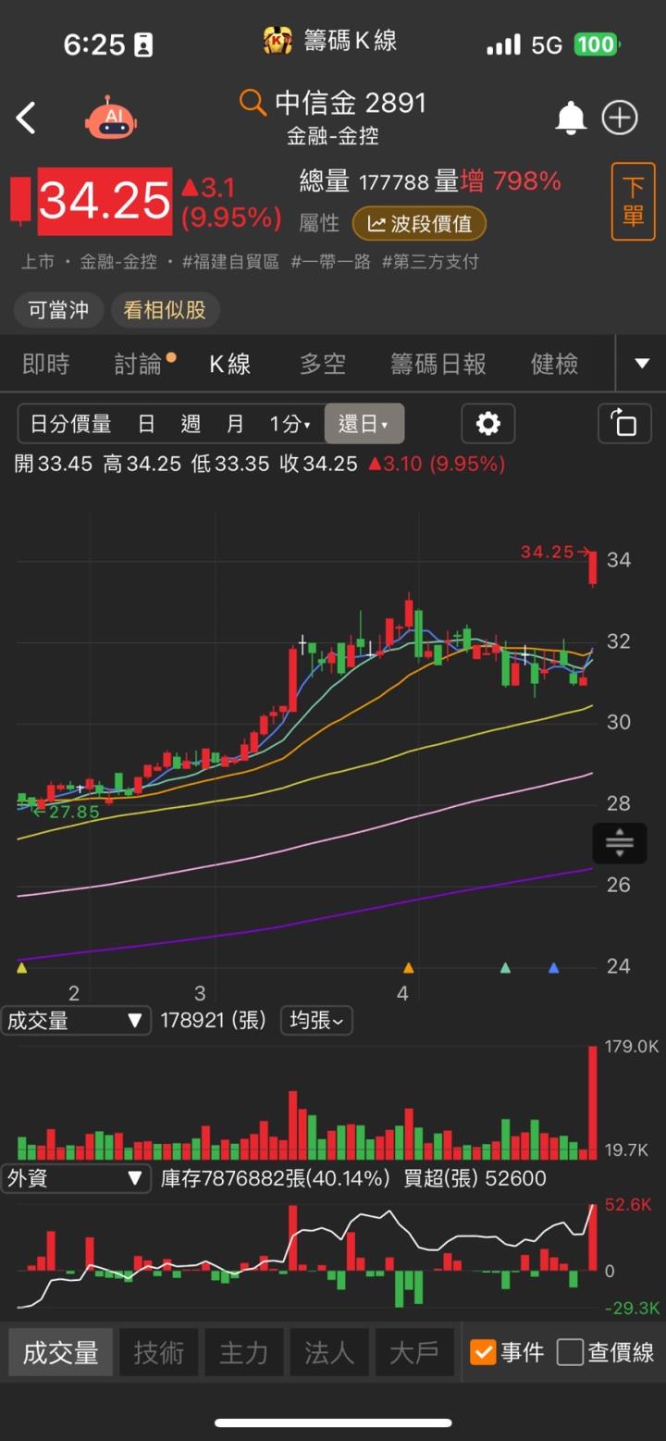This screenshot has width=666, height=1441.
Task: Select bottom 主力 panel button
Action: 243,1352
